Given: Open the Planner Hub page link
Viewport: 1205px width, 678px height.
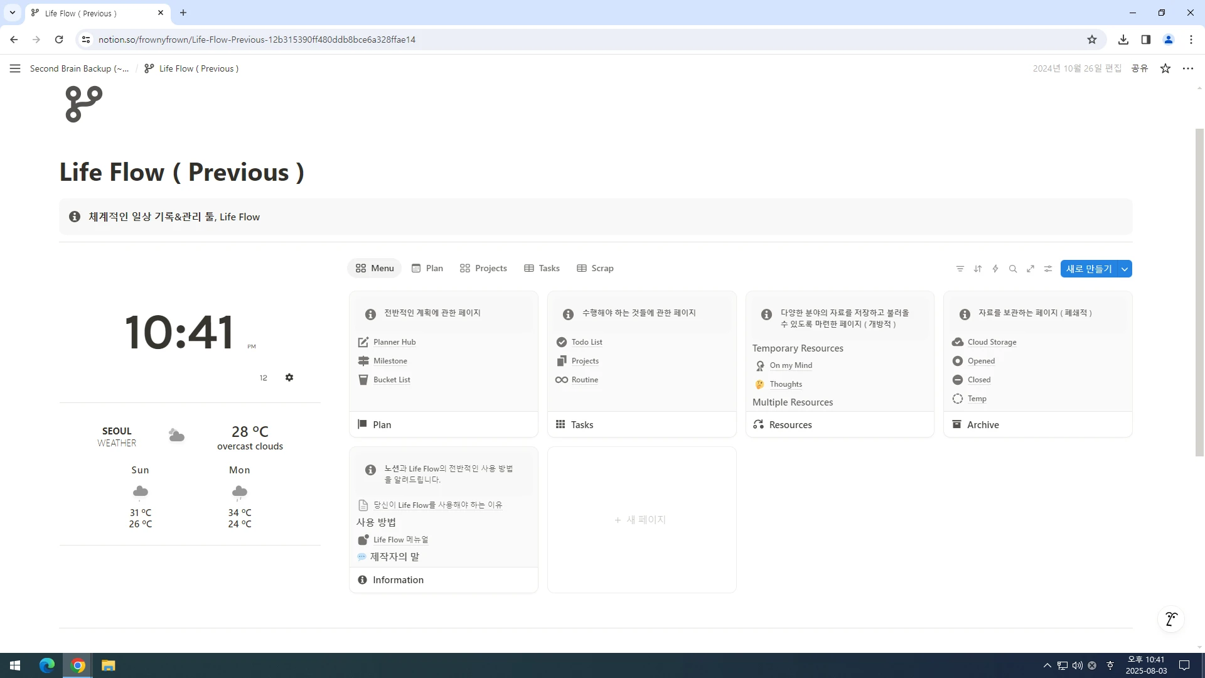Looking at the screenshot, I should tap(394, 342).
